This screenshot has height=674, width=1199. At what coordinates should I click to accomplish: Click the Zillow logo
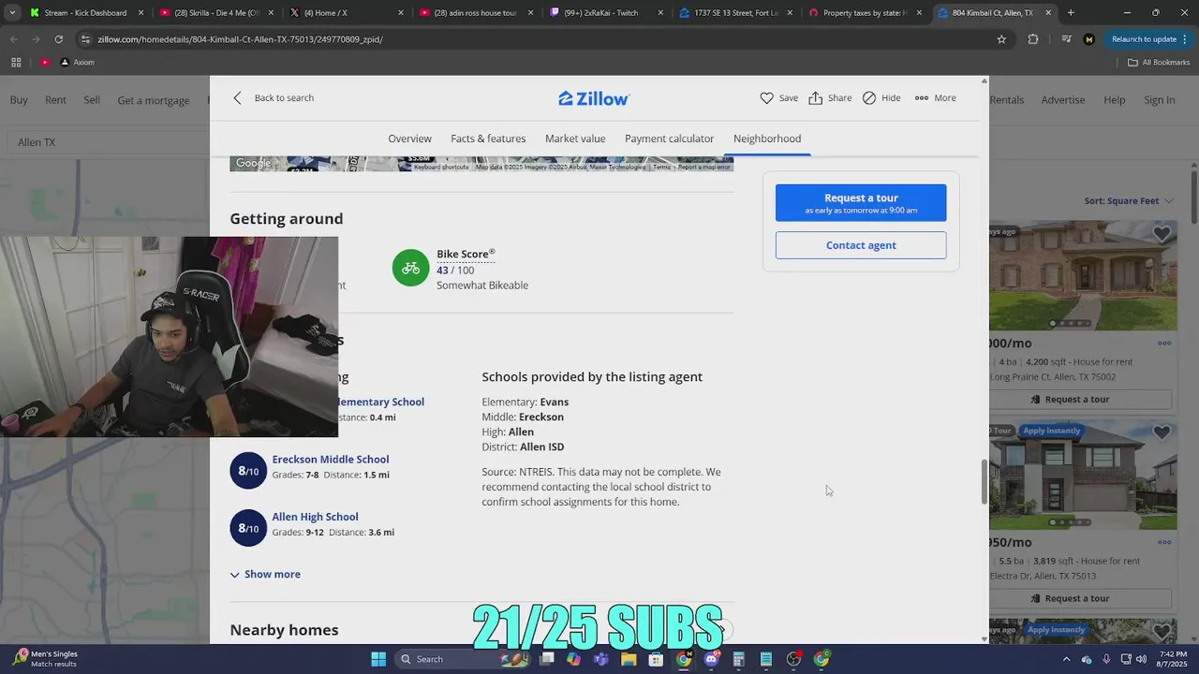tap(594, 98)
